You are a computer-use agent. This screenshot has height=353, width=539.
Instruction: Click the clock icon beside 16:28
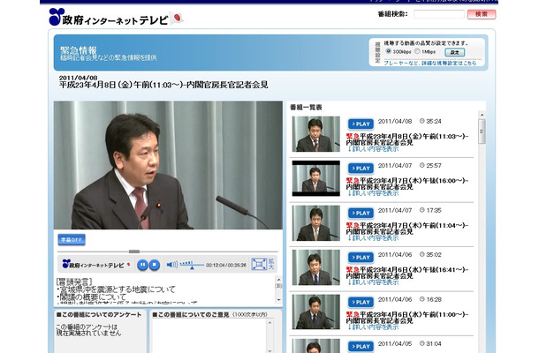[x=421, y=299]
